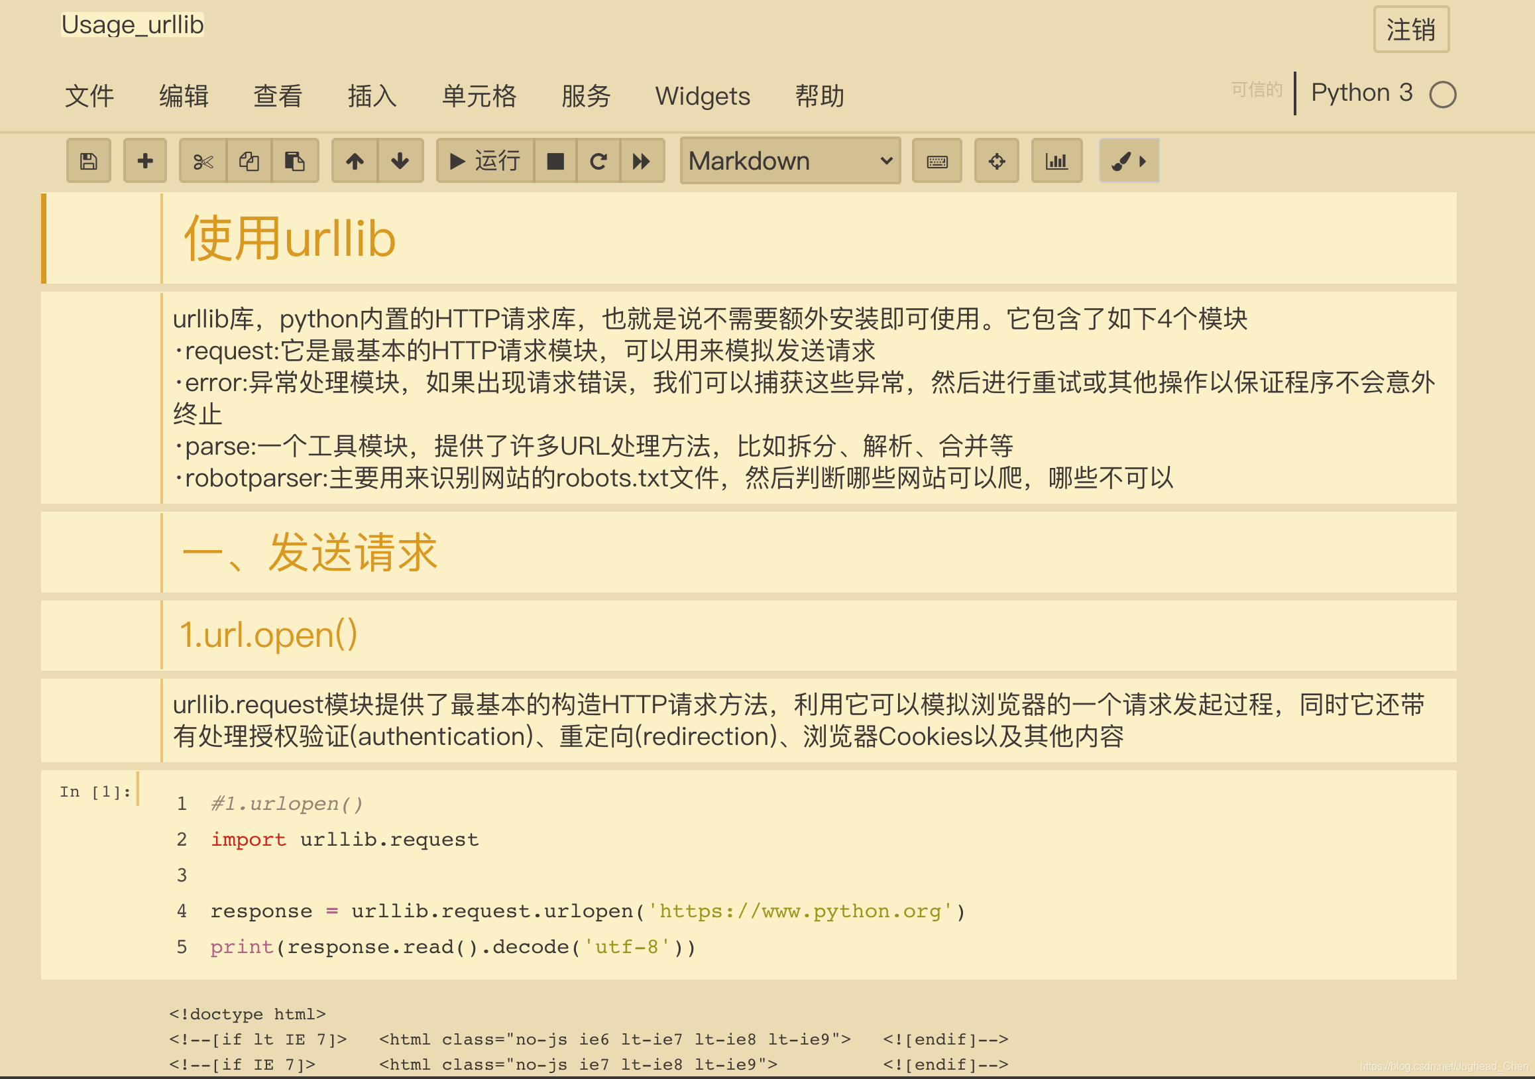Screen dimensions: 1535x1079
Task: Open the 查看 menu
Action: click(278, 95)
